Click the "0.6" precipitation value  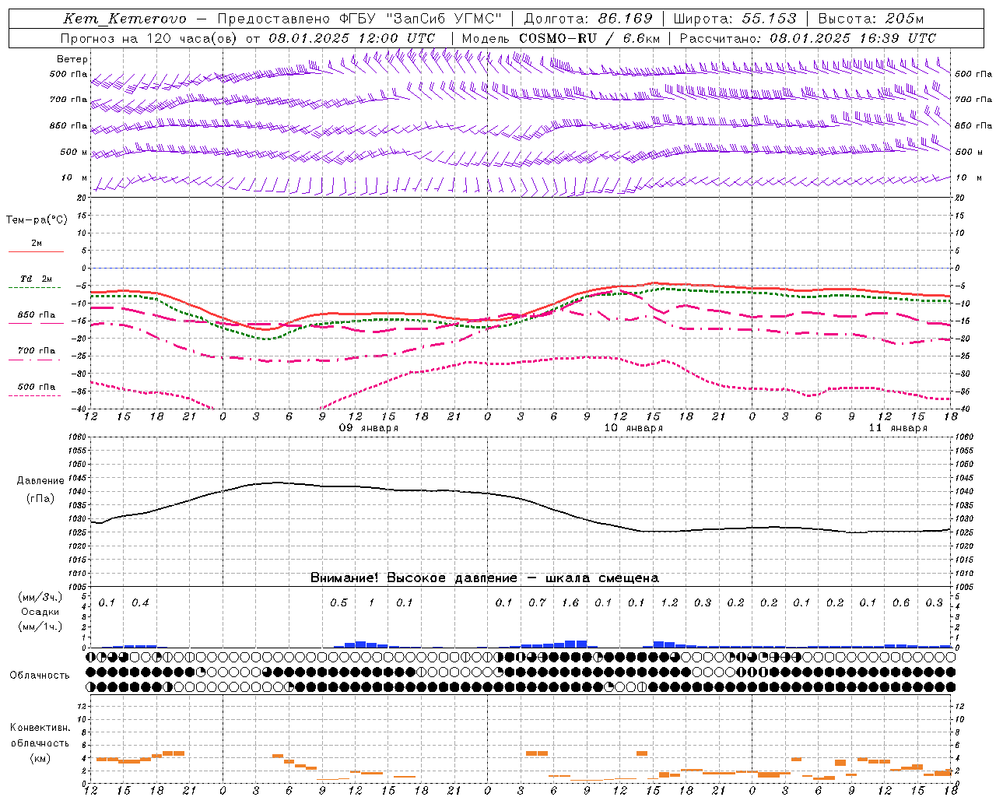(901, 603)
